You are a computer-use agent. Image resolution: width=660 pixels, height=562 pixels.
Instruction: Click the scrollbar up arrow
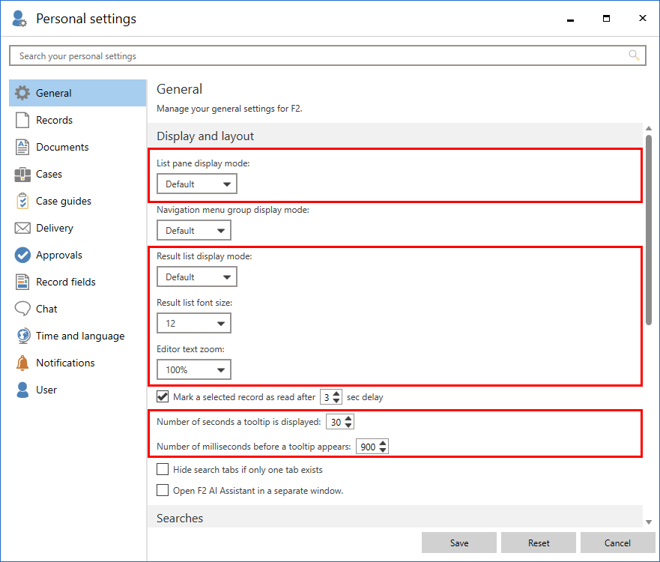coord(649,128)
